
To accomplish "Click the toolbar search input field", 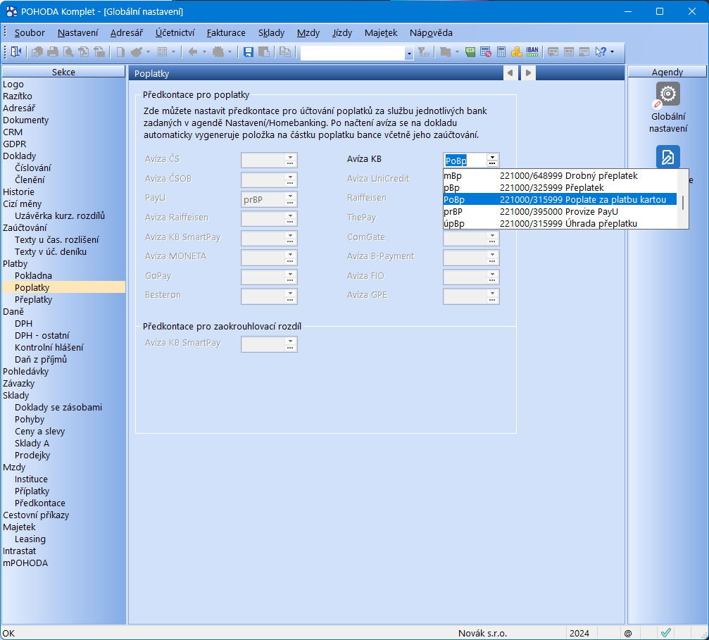I will [353, 54].
